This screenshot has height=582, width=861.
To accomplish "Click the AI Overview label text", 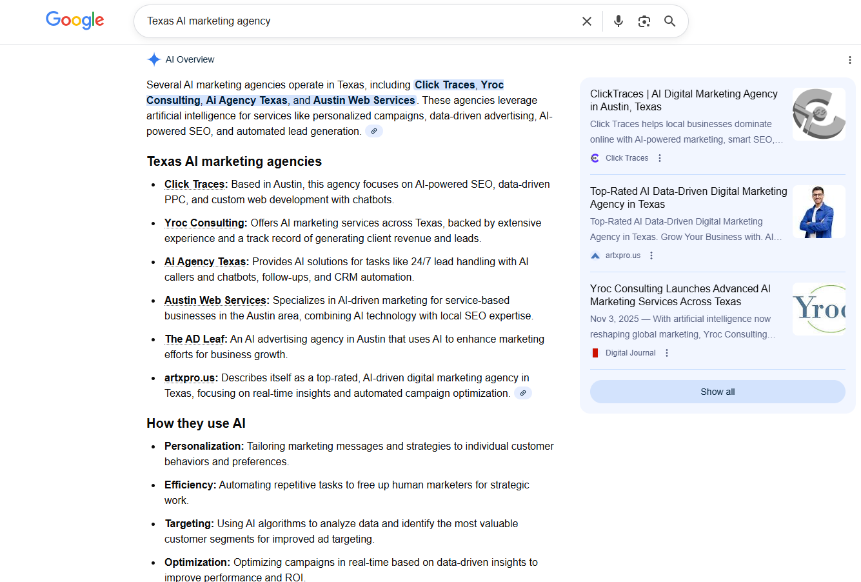I will coord(190,59).
